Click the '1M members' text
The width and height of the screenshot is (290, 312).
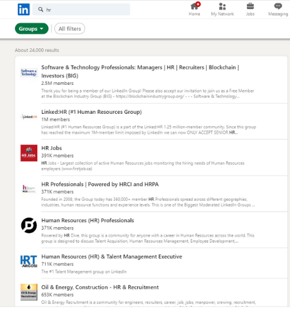[x=55, y=120]
